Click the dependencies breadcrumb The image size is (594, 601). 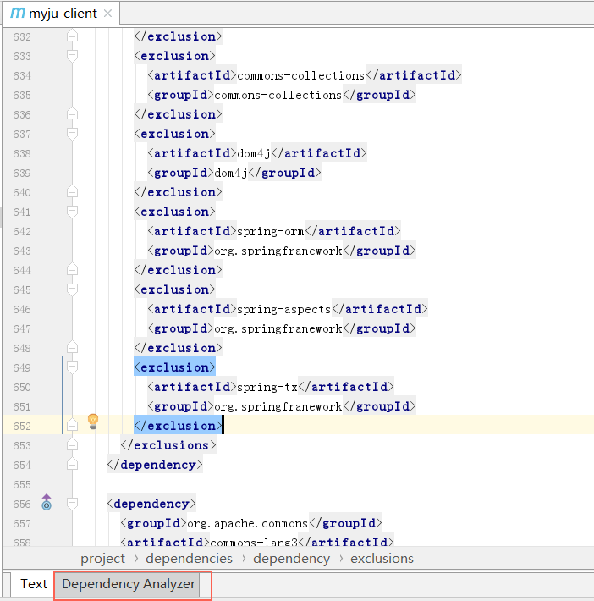point(189,559)
